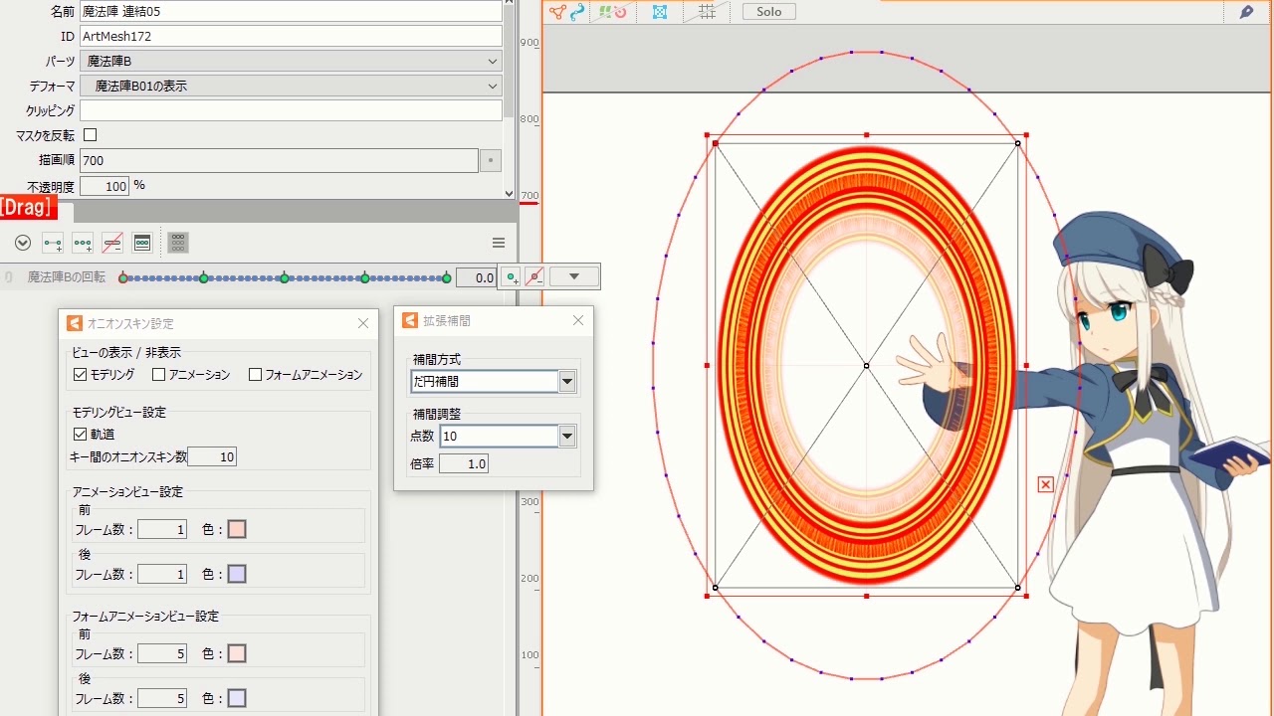Click the ID field containing ArtMesh172
The width and height of the screenshot is (1274, 716).
291,36
